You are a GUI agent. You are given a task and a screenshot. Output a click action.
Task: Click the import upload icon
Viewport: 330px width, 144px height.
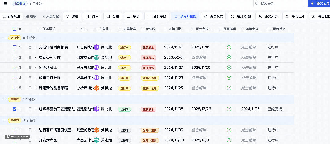(287, 16)
